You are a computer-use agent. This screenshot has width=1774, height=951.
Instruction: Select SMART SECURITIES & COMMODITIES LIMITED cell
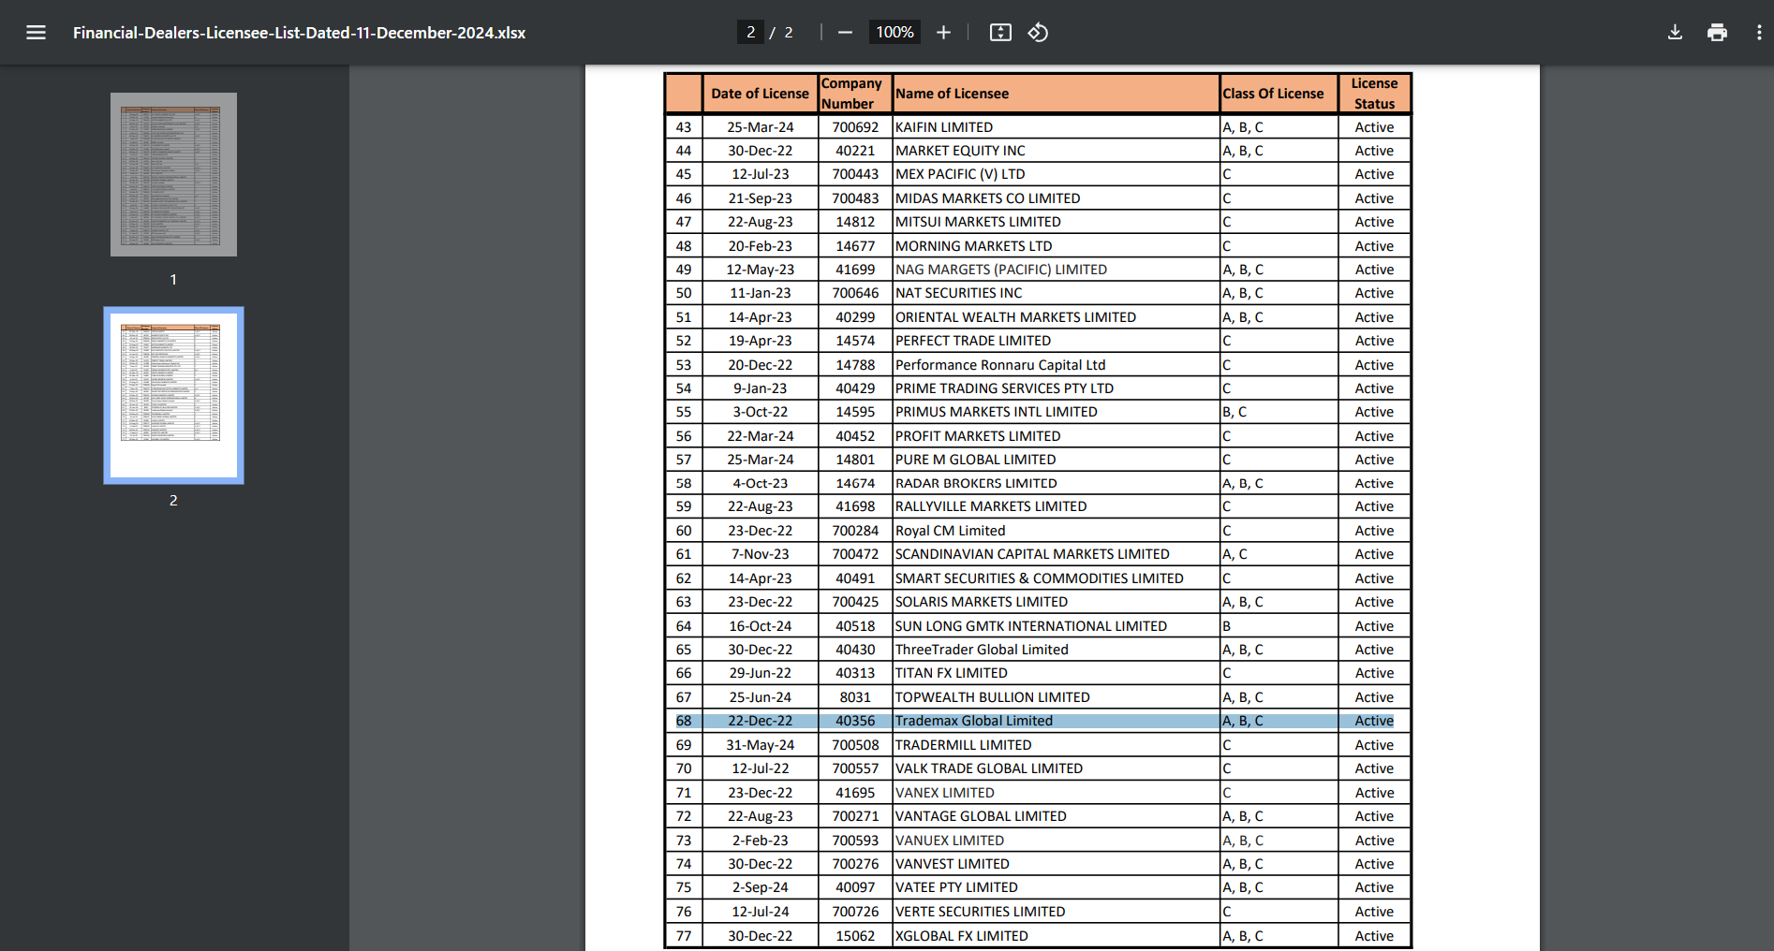coord(1056,578)
